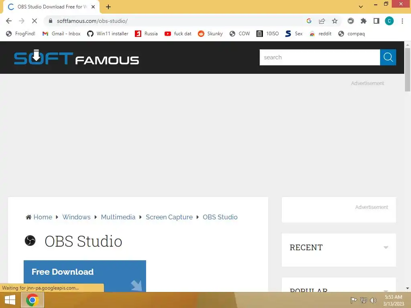Open the Extensions puzzle icon

pyautogui.click(x=364, y=21)
